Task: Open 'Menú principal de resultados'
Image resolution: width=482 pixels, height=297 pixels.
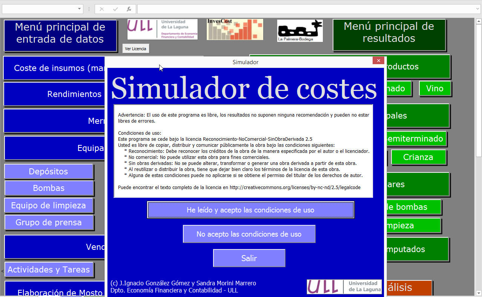Action: 389,35
